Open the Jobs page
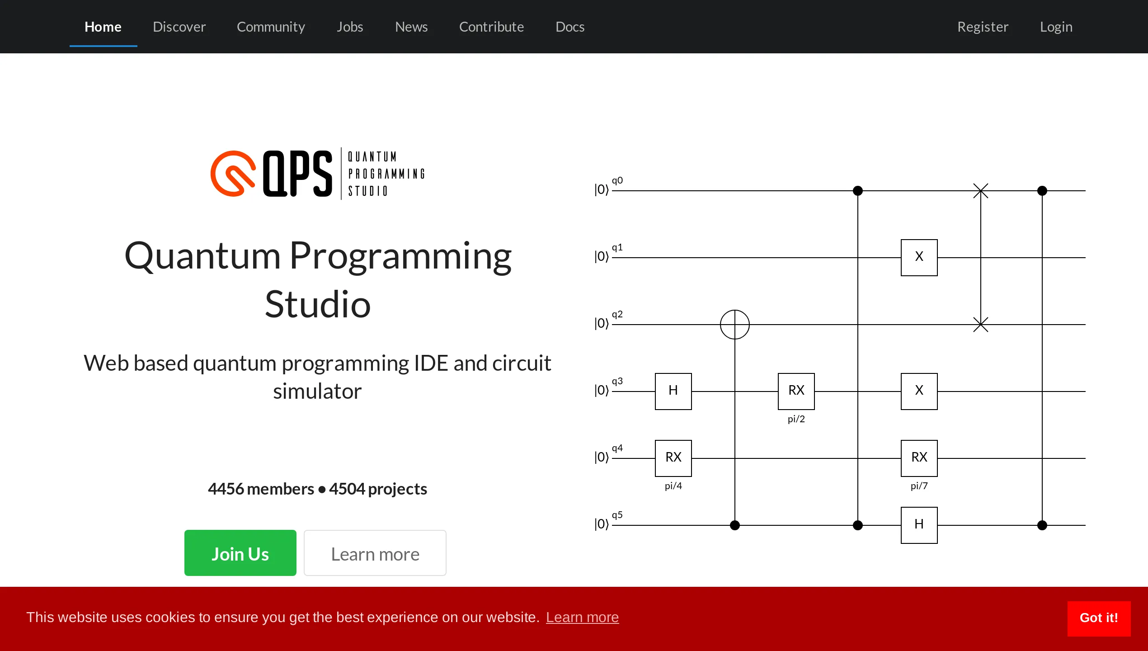1148x651 pixels. tap(349, 27)
